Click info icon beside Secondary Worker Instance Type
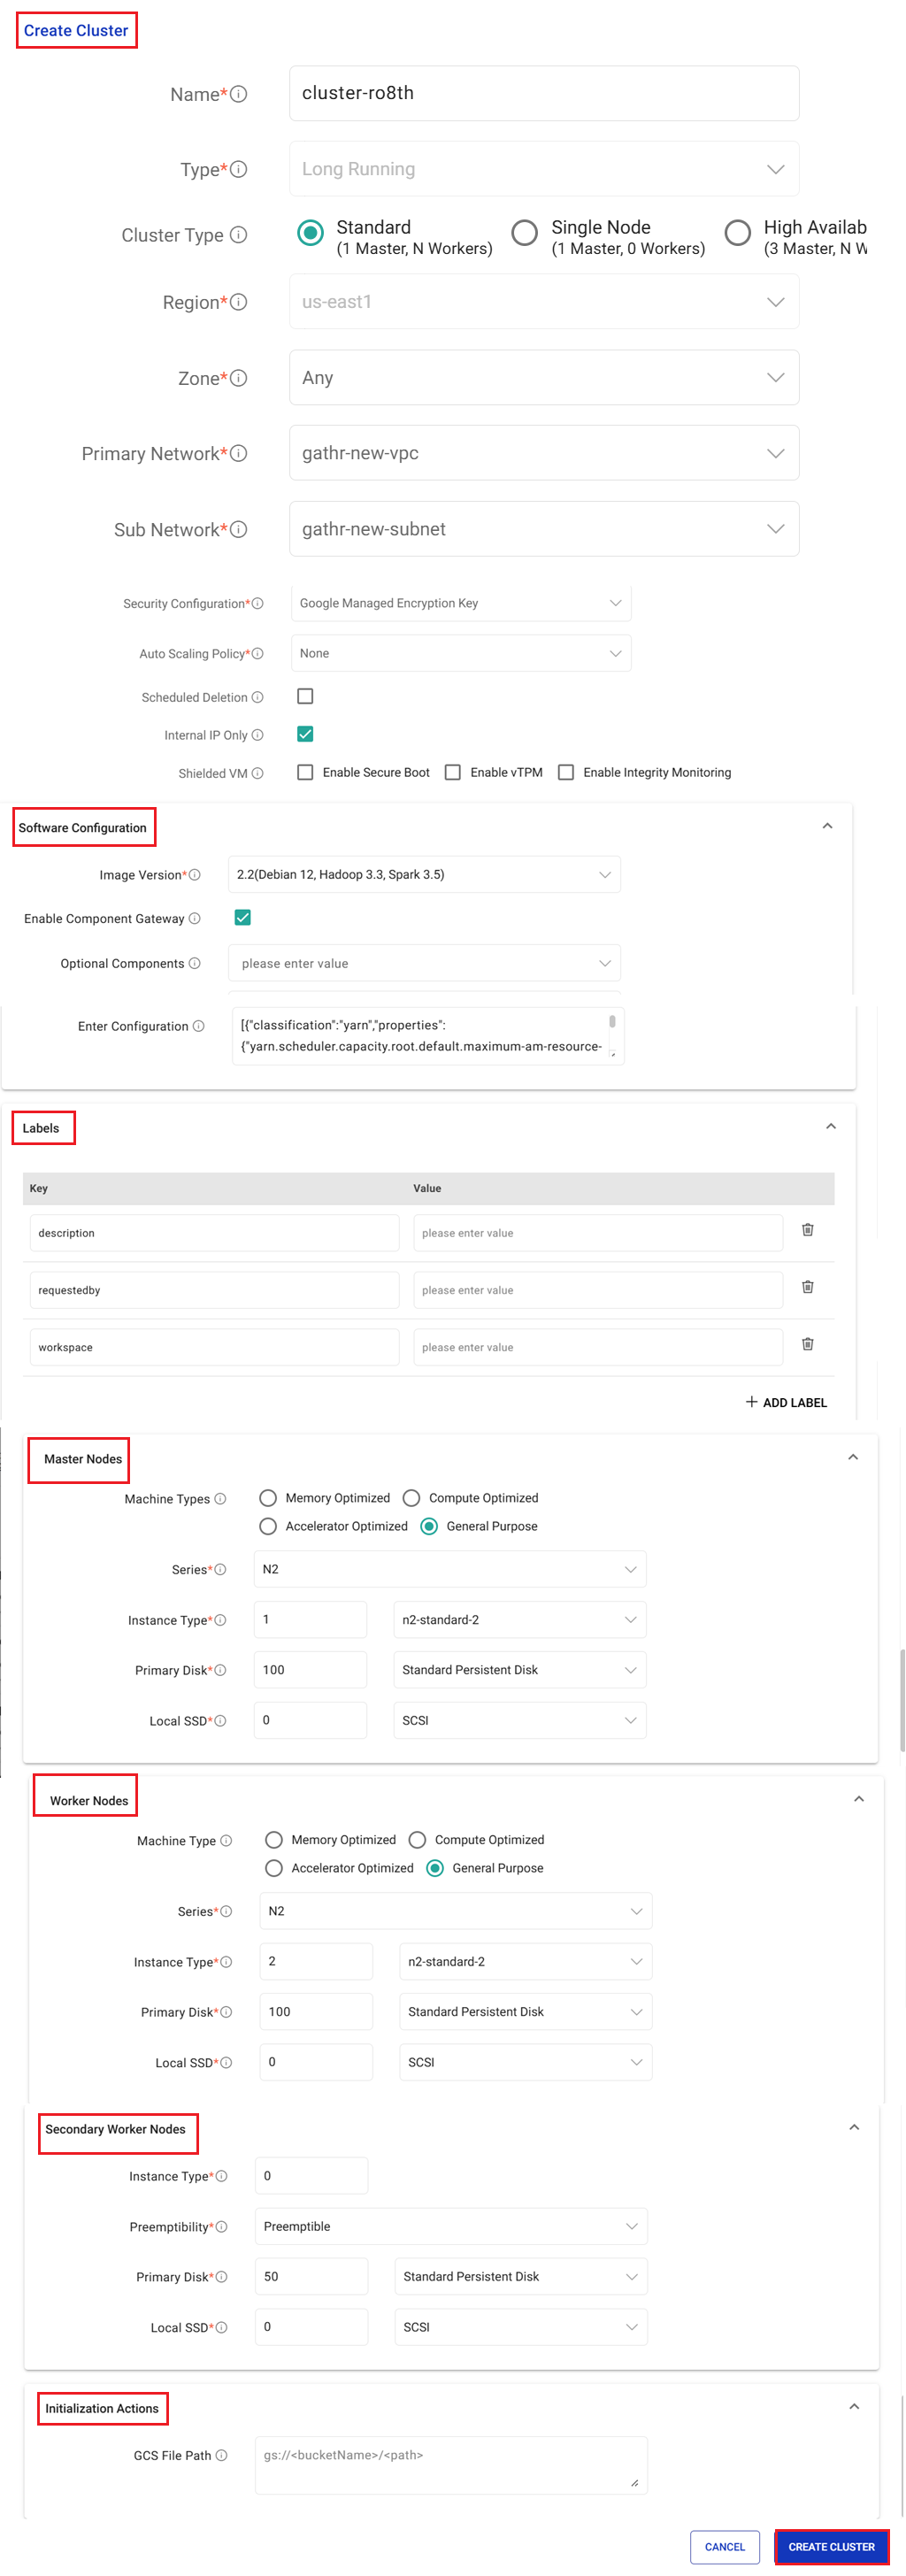This screenshot has width=906, height=2576. click(x=222, y=2176)
